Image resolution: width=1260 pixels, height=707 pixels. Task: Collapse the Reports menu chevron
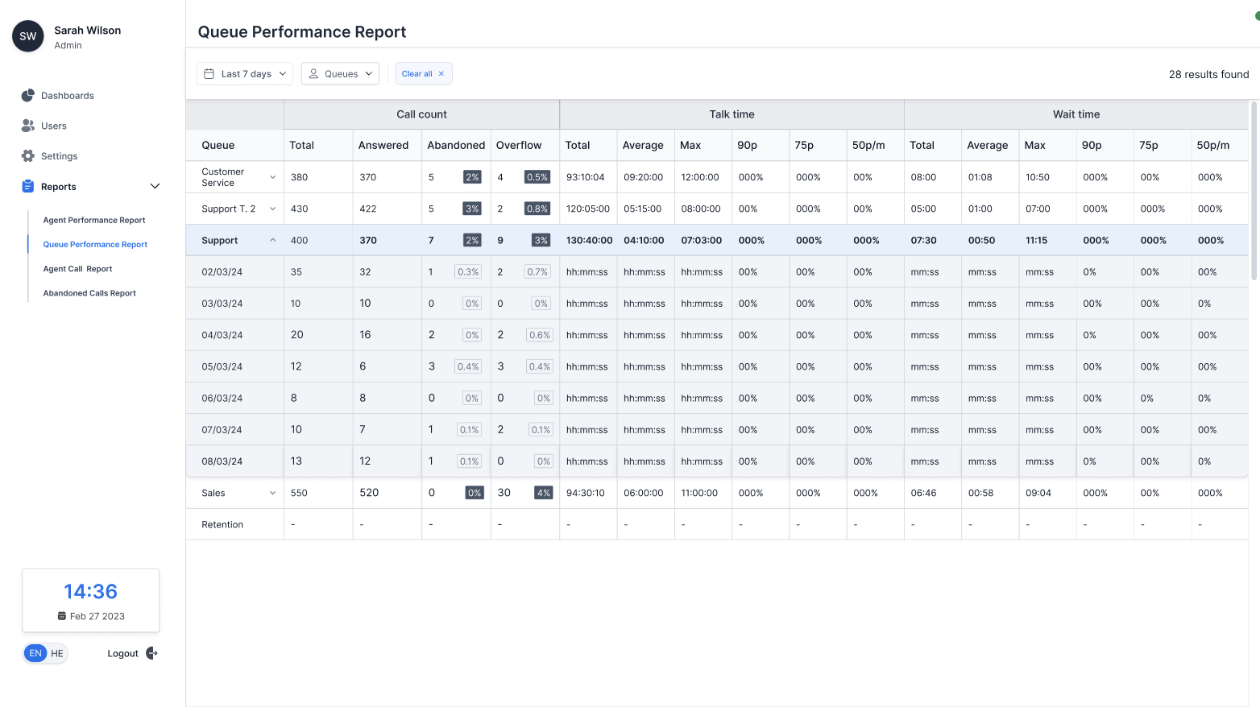pyautogui.click(x=155, y=187)
